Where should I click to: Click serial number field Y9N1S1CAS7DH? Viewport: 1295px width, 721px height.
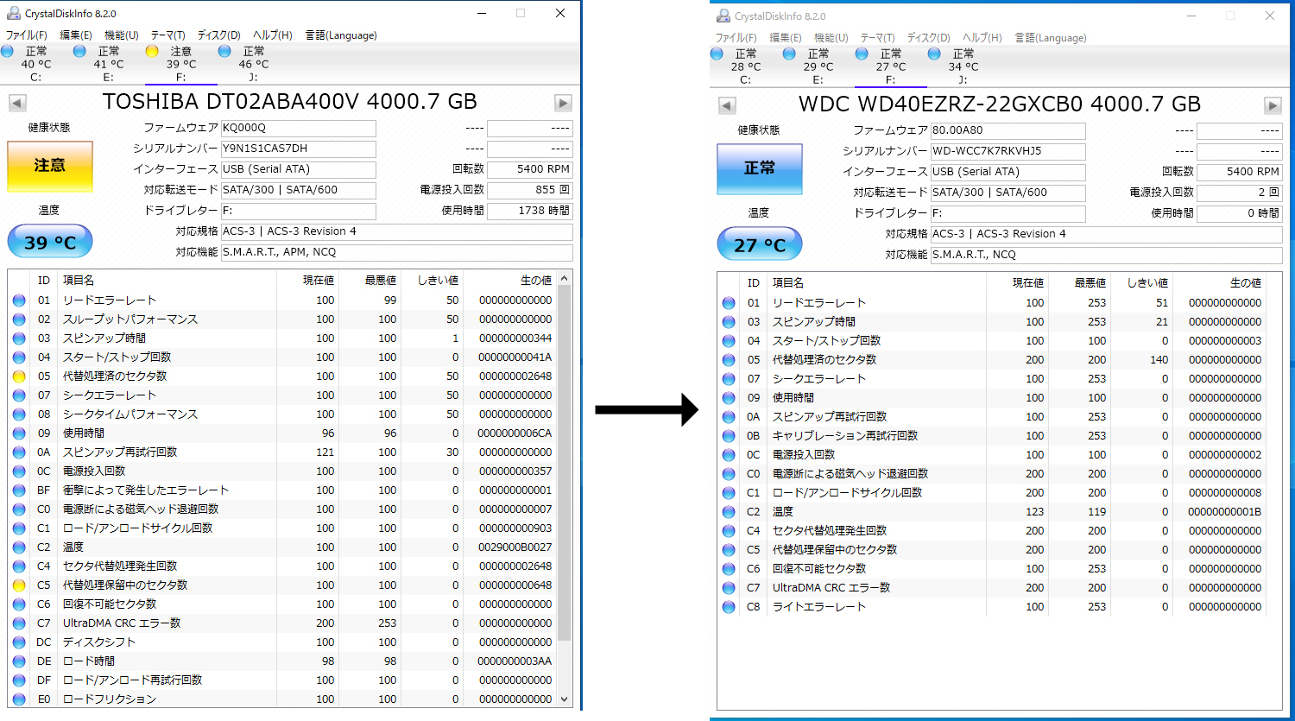point(299,149)
